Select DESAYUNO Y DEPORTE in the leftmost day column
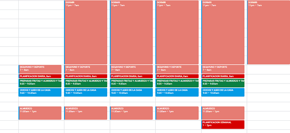The width and height of the screenshot is (290, 133). pyautogui.click(x=40, y=69)
